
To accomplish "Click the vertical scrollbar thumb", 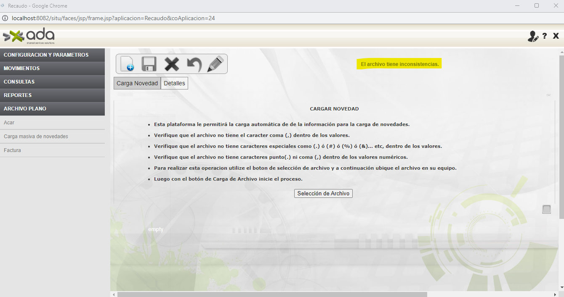I will click(561, 137).
